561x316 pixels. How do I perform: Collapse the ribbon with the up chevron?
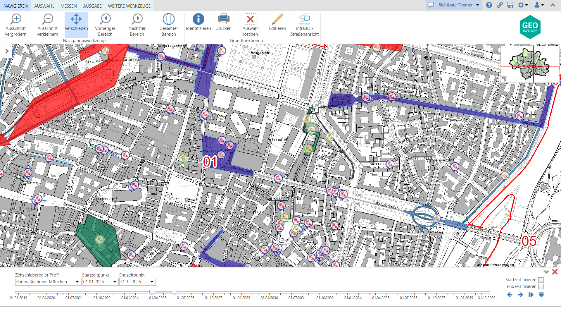(x=553, y=5)
